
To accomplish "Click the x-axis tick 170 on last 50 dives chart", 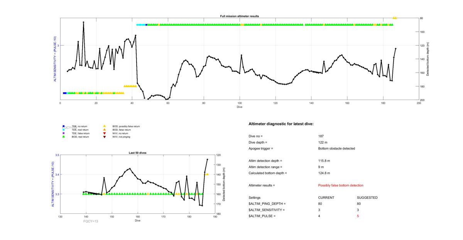I will (164, 217).
